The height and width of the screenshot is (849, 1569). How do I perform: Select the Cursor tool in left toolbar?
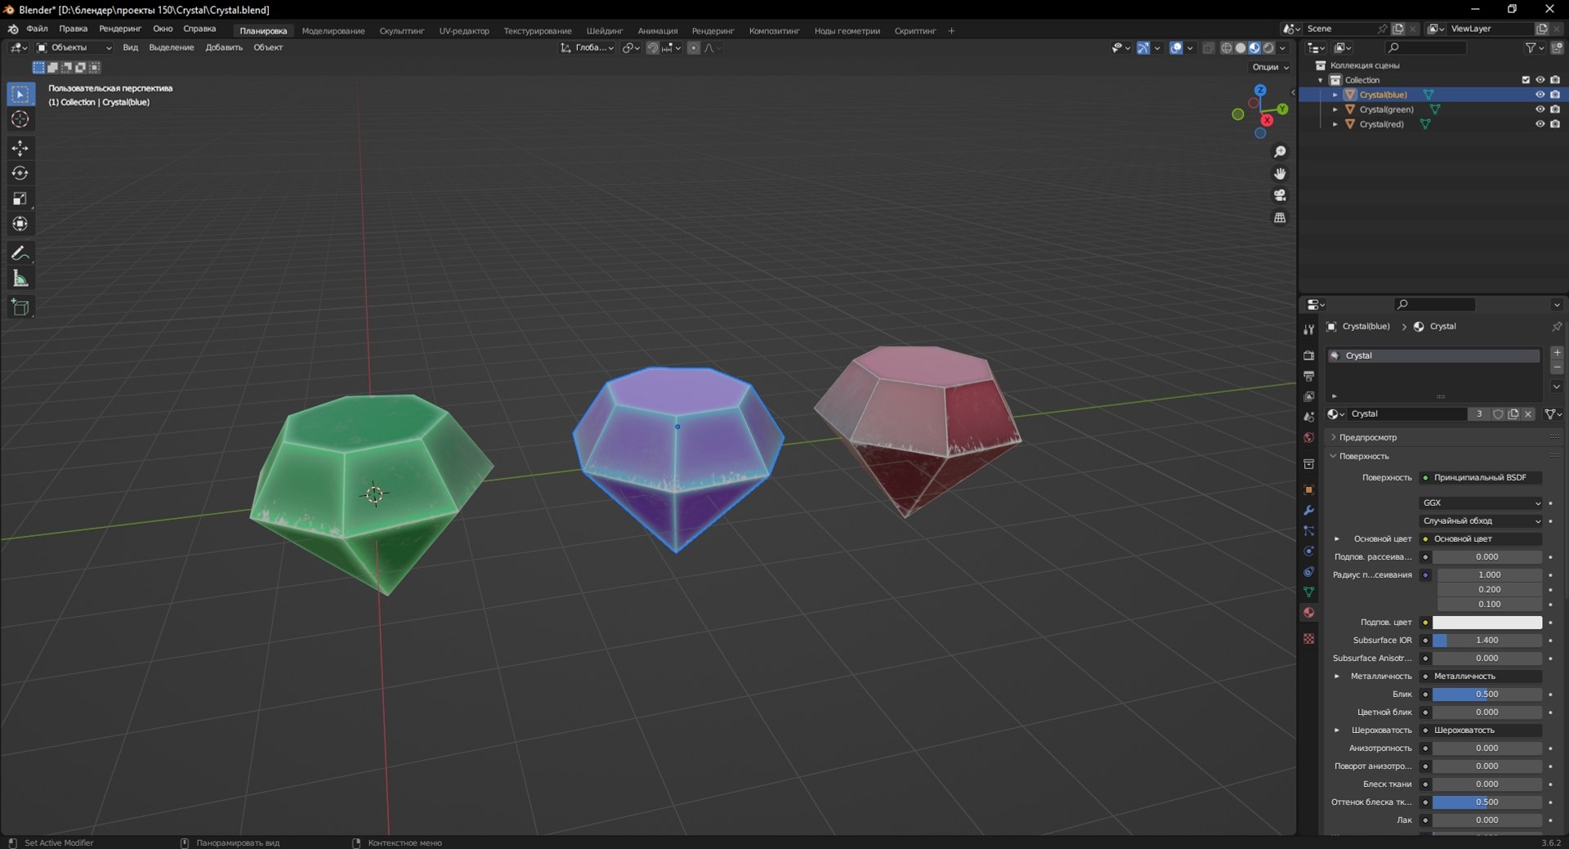(20, 119)
